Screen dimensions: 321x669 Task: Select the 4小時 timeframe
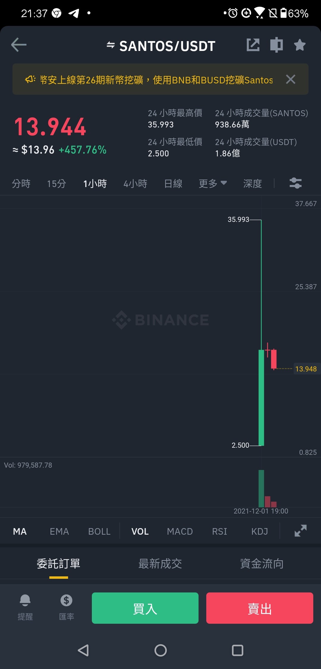tap(135, 183)
